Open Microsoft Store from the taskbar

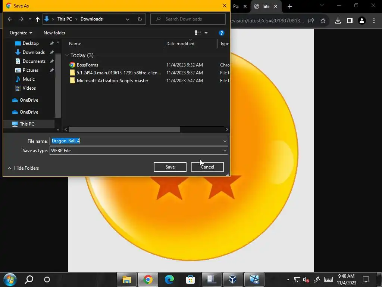(190, 280)
